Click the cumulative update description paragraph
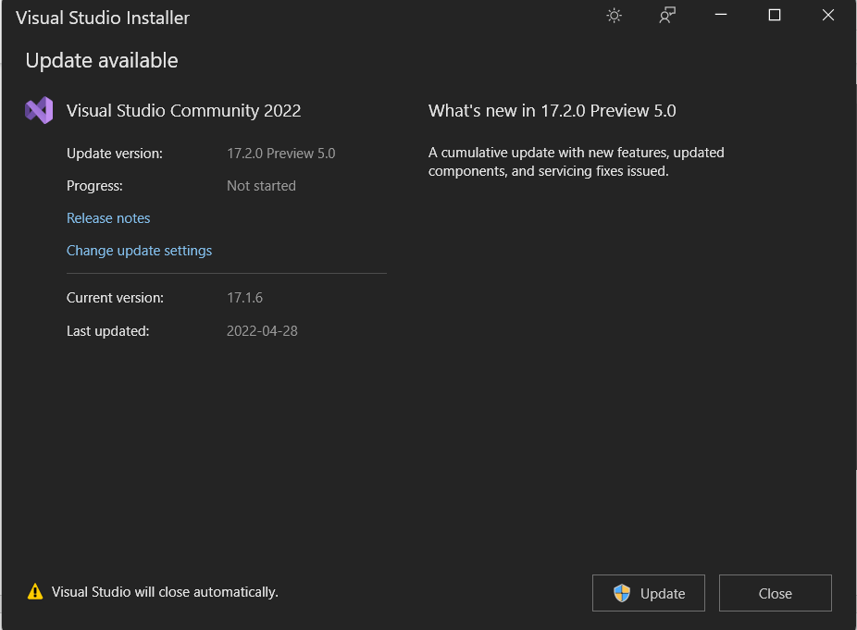 tap(576, 162)
